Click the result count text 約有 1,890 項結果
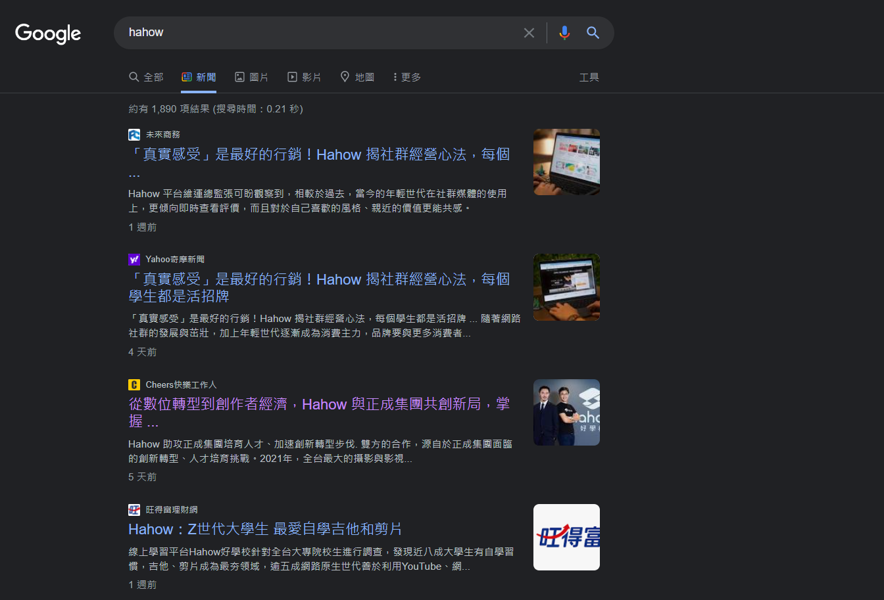This screenshot has height=600, width=884. point(169,109)
